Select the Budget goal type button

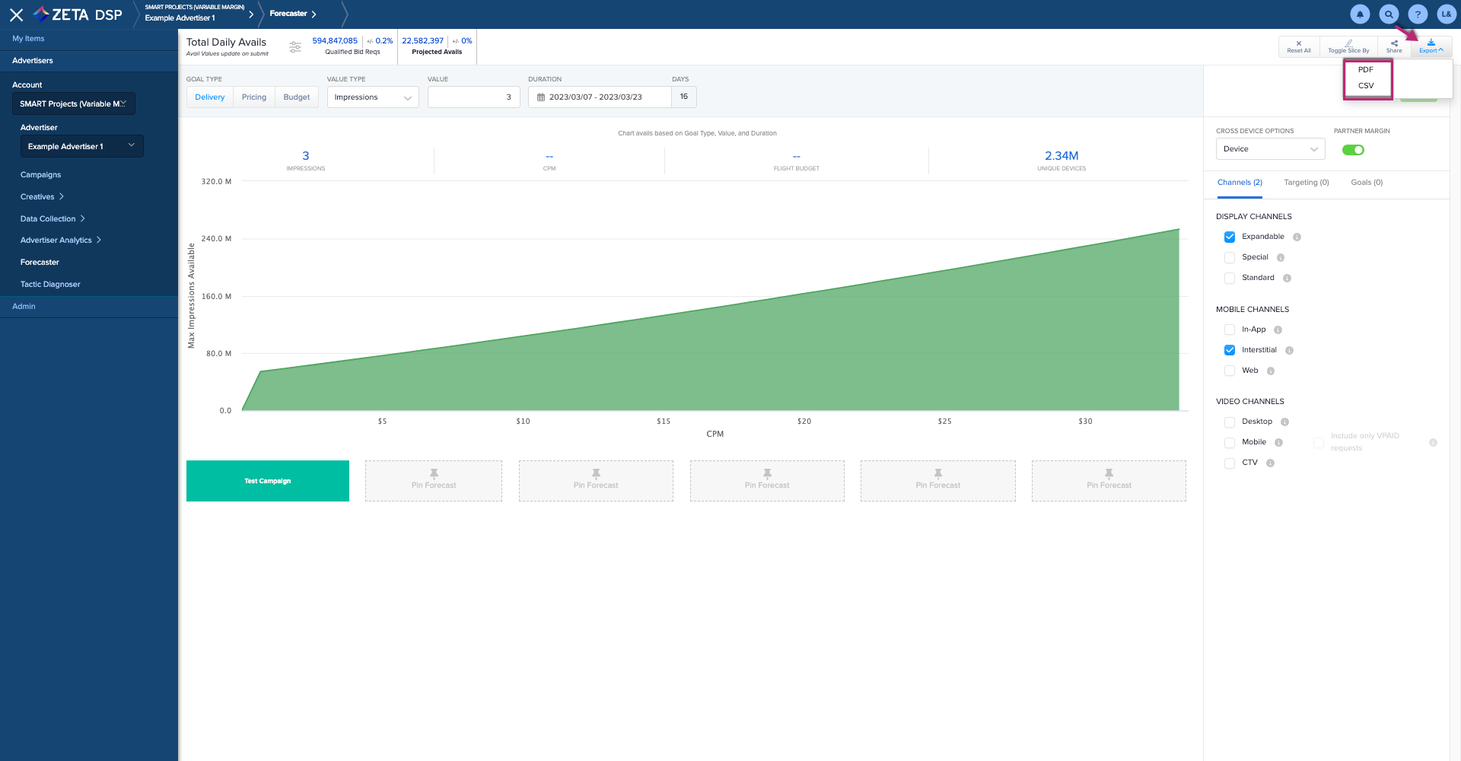point(296,97)
